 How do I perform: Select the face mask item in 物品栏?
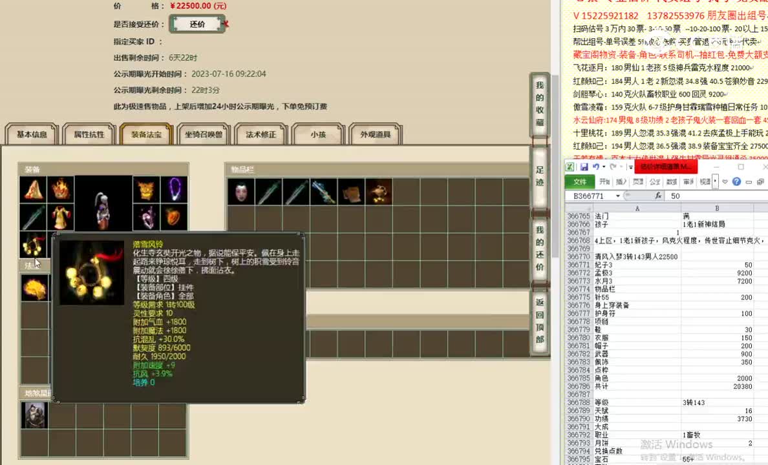tap(240, 191)
